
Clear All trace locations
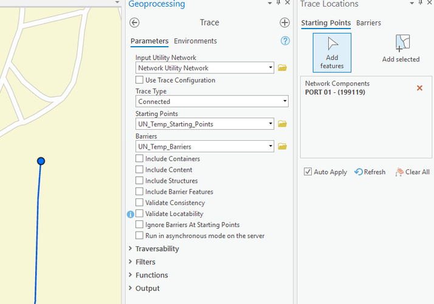[412, 172]
